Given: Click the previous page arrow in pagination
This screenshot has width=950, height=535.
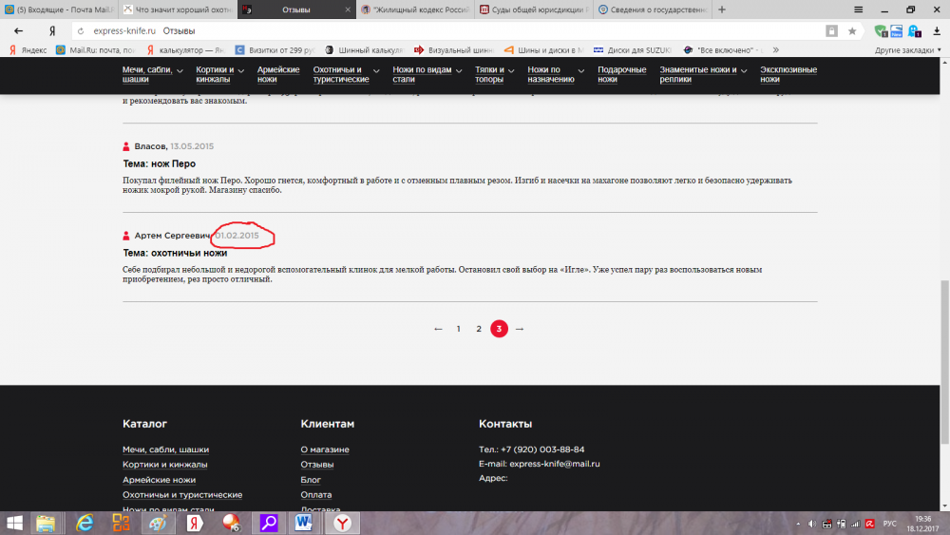Looking at the screenshot, I should (438, 329).
